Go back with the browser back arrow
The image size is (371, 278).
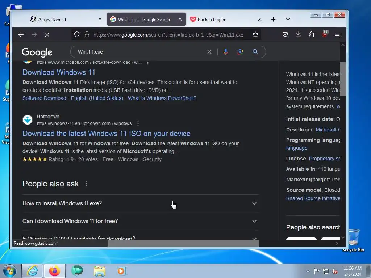(x=21, y=35)
